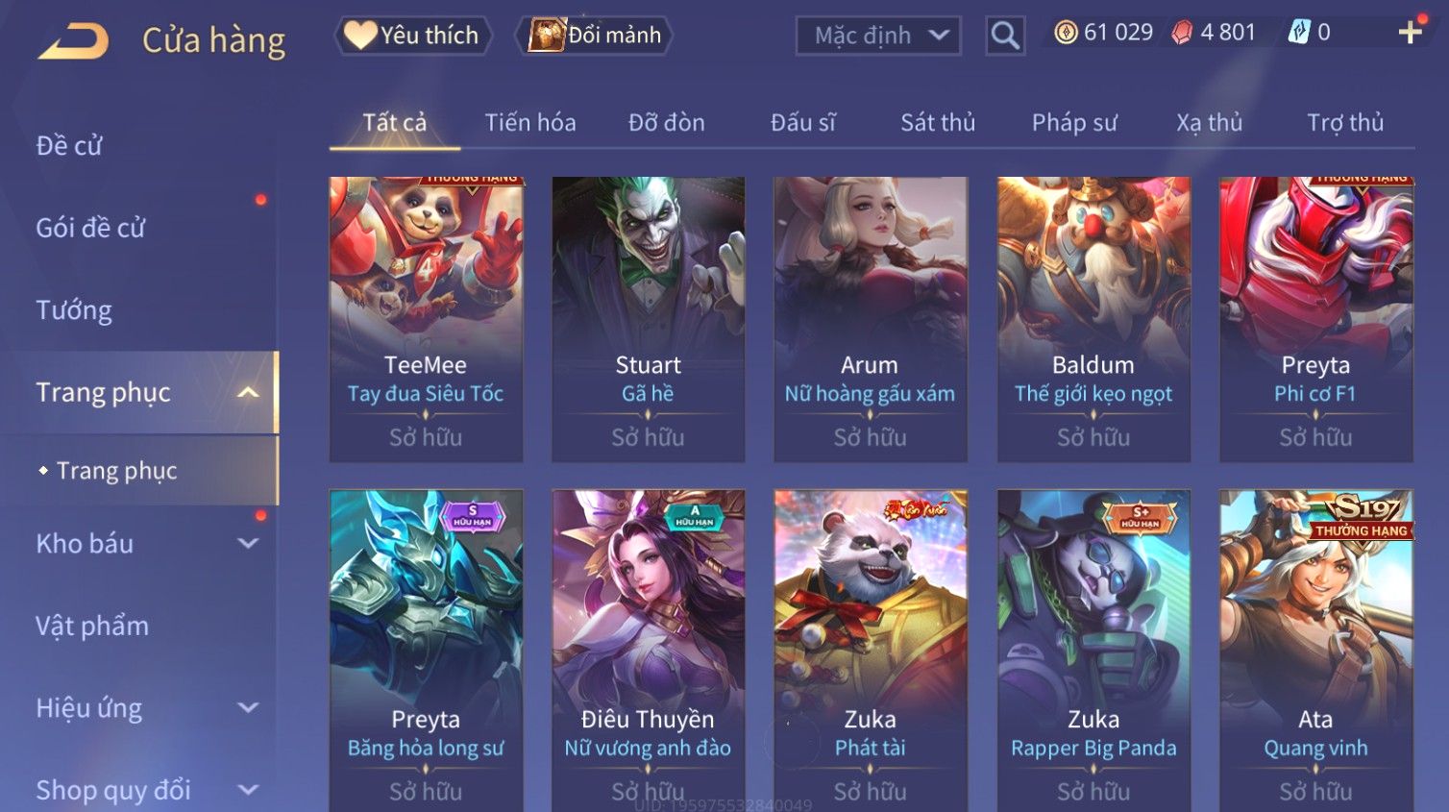
Task: Select the Stuart Gã hề skin card
Action: [x=648, y=319]
